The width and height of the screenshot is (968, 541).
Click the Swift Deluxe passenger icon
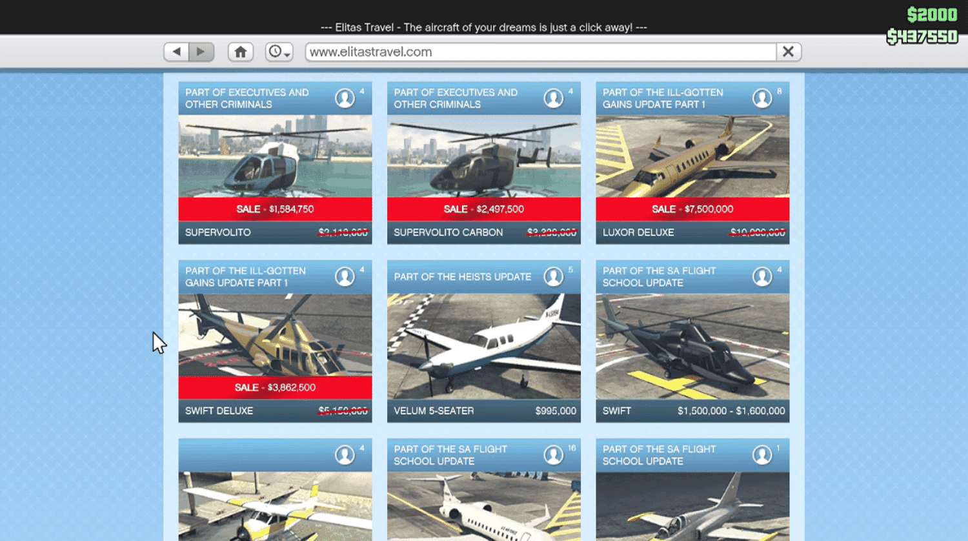[345, 276]
